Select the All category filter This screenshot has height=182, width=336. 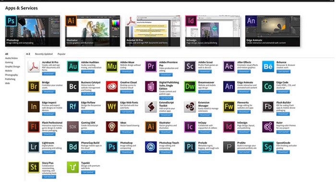pos(6,54)
